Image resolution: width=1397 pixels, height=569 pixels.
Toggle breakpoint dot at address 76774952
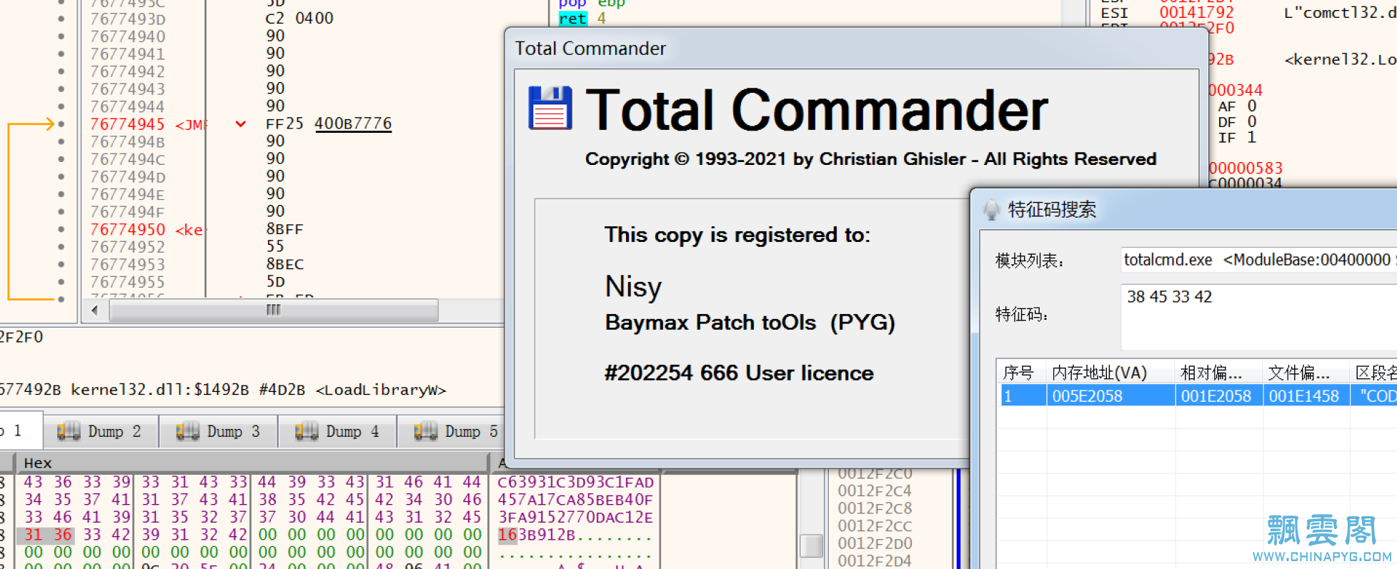(x=61, y=247)
